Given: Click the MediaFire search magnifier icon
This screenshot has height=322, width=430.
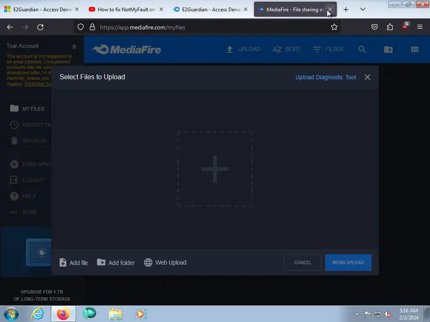Looking at the screenshot, I should [362, 49].
